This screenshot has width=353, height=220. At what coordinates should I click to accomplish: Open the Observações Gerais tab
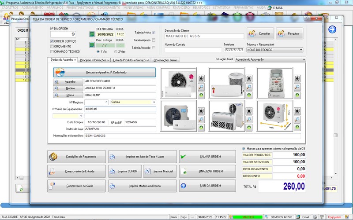click(x=165, y=59)
